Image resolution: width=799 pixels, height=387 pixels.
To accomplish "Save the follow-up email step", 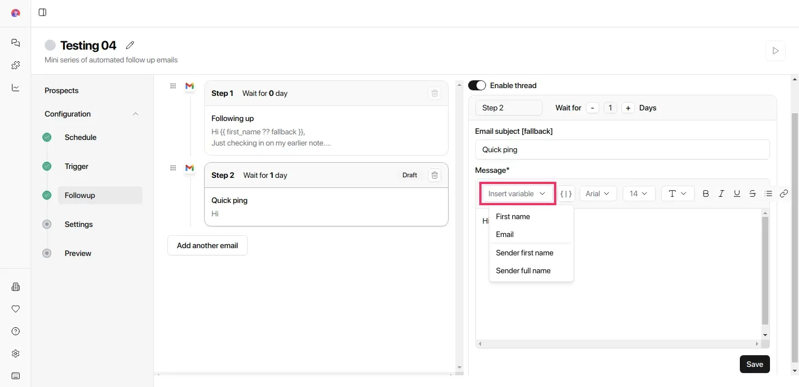I will 754,364.
